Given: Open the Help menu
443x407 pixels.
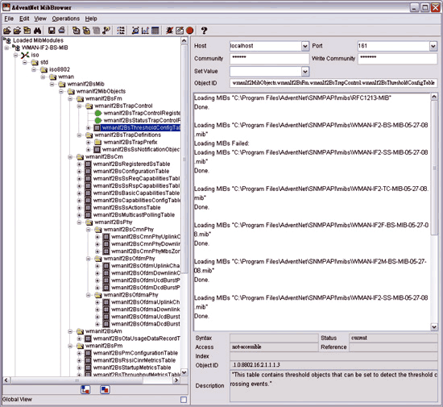Looking at the screenshot, I should (x=91, y=19).
